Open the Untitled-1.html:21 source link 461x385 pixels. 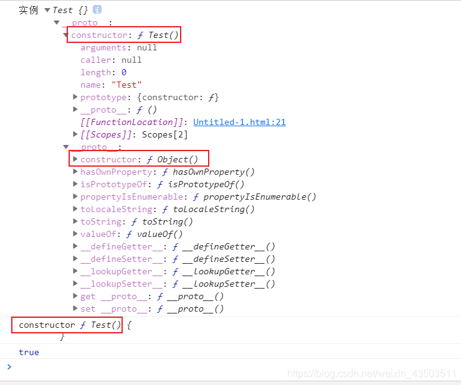click(239, 122)
